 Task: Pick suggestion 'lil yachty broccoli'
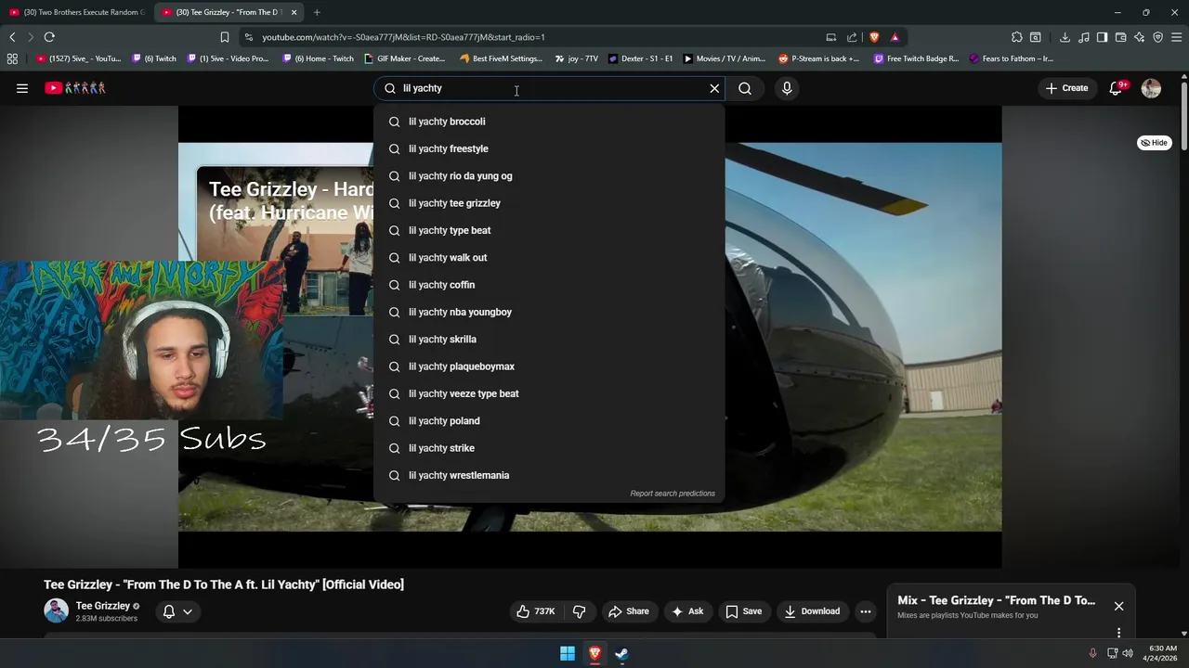[548, 122]
